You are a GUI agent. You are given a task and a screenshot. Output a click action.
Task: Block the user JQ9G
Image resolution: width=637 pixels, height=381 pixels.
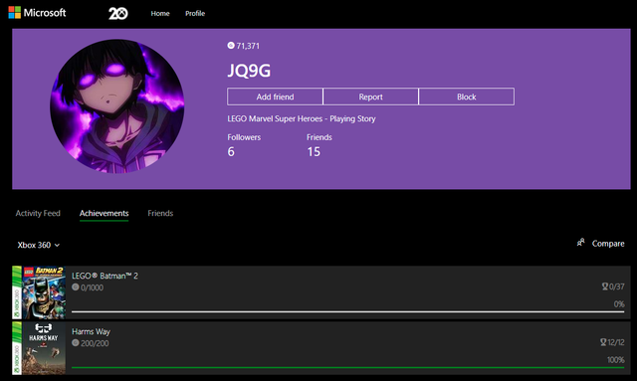pyautogui.click(x=467, y=96)
